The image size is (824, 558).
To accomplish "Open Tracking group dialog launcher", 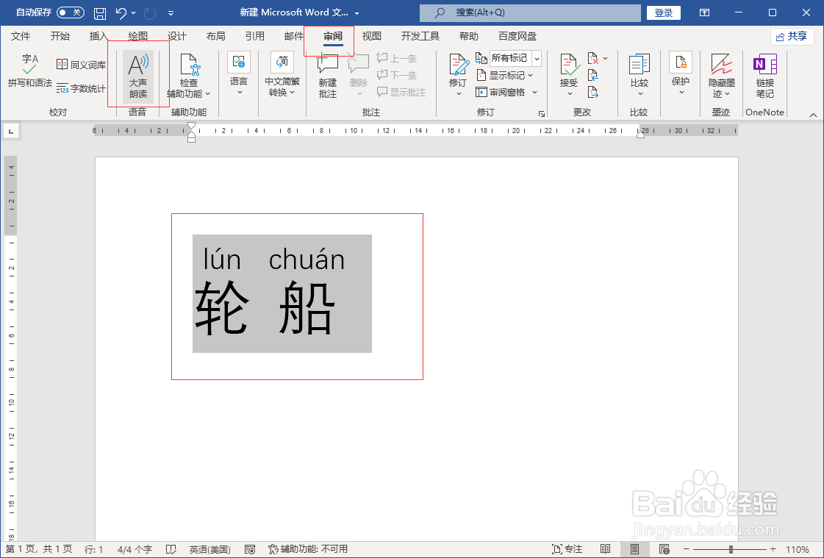I will coord(541,113).
